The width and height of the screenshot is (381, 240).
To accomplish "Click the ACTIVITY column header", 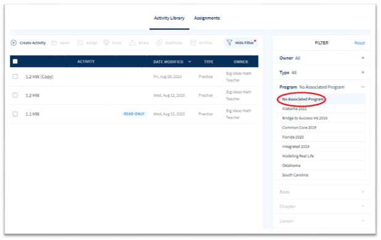I will click(x=86, y=62).
